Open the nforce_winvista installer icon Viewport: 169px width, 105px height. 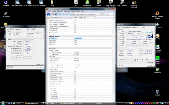[x=41, y=3]
